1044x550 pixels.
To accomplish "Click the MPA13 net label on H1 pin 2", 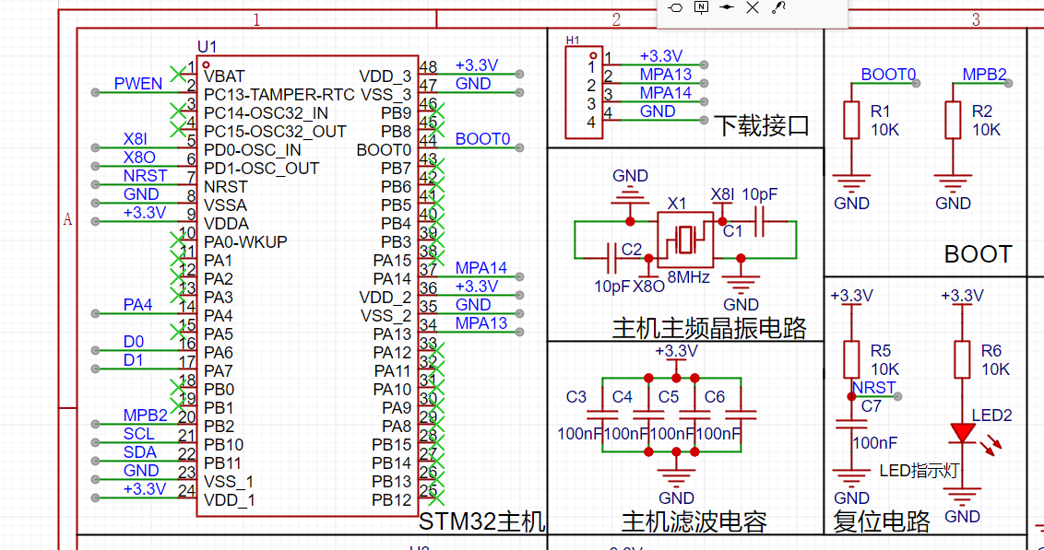I will (x=666, y=75).
